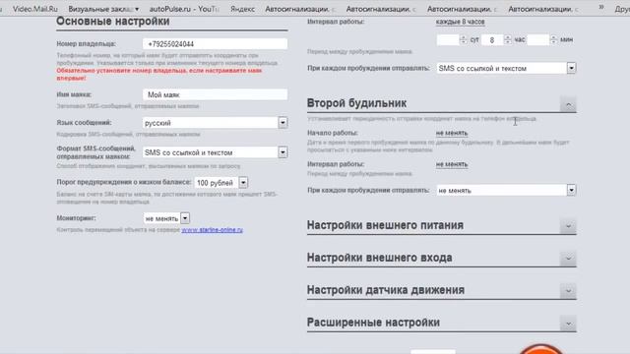Click the Номер владельца phone field
Viewport: 630px width, 354px height.
pos(215,43)
